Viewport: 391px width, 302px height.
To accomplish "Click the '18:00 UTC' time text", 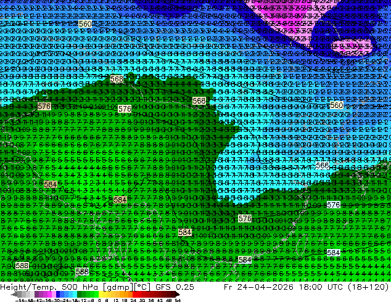I will coord(321,287).
